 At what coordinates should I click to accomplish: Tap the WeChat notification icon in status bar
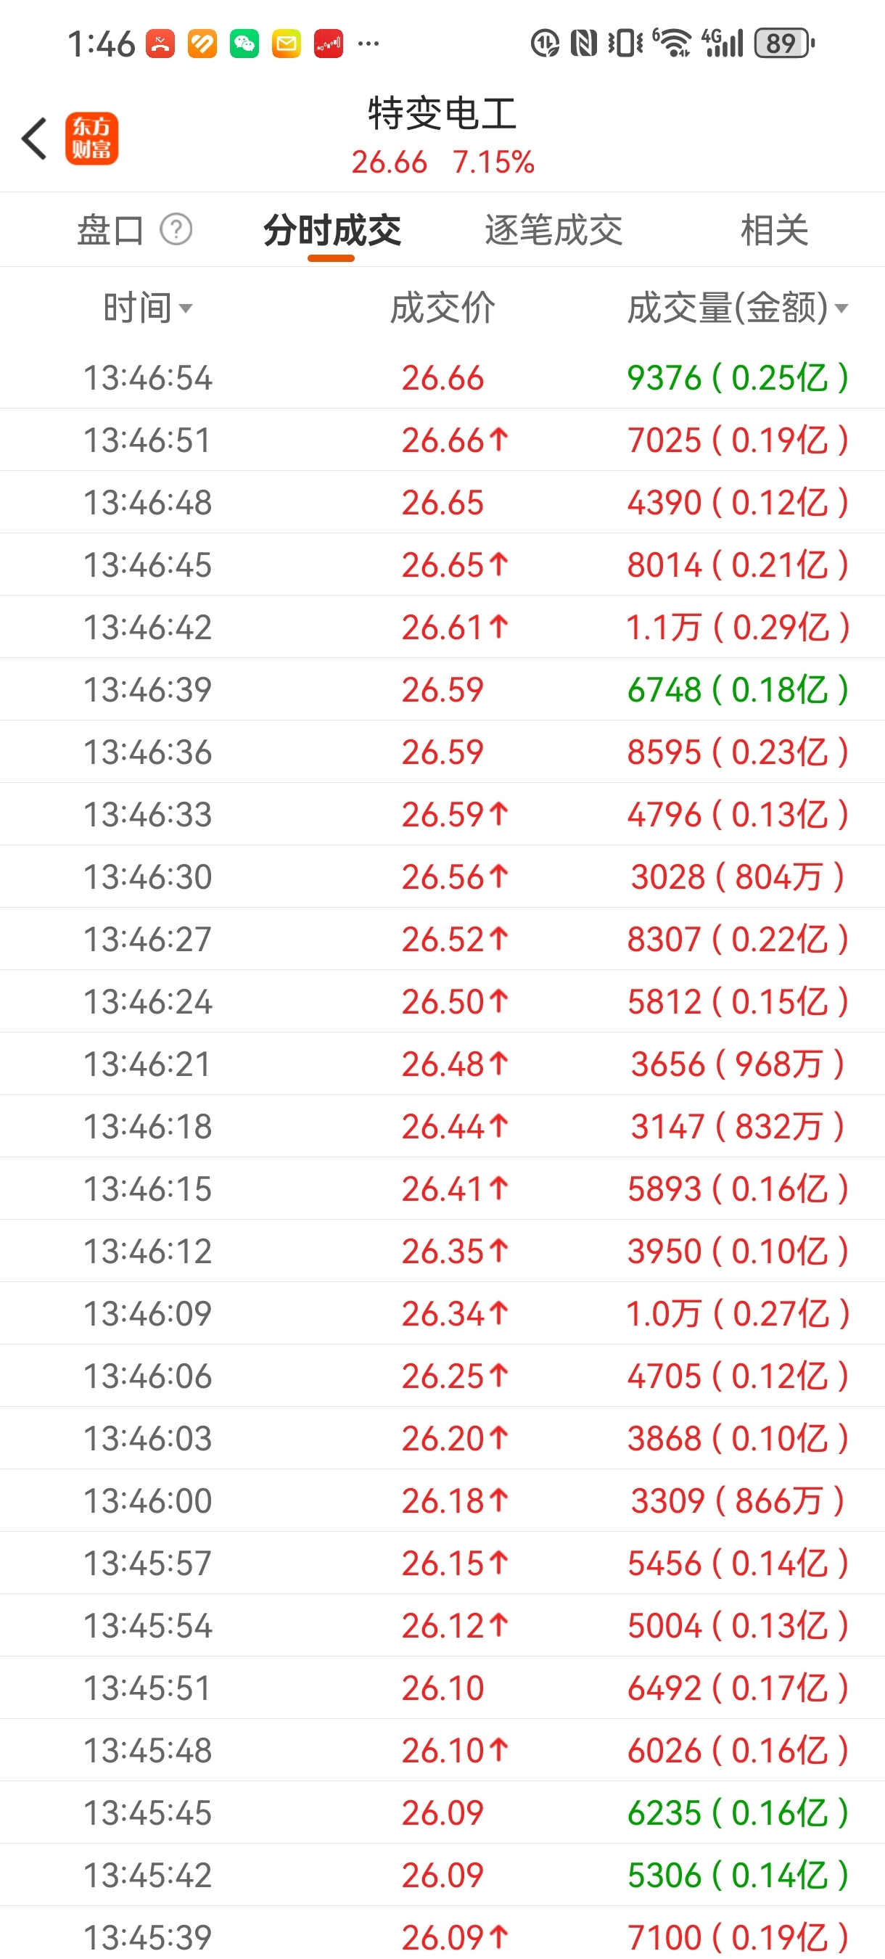244,44
